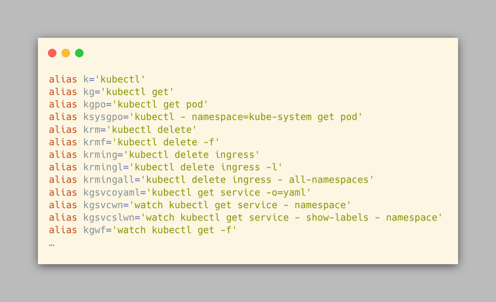
Task: Click the green maximize window button
Action: [x=79, y=53]
